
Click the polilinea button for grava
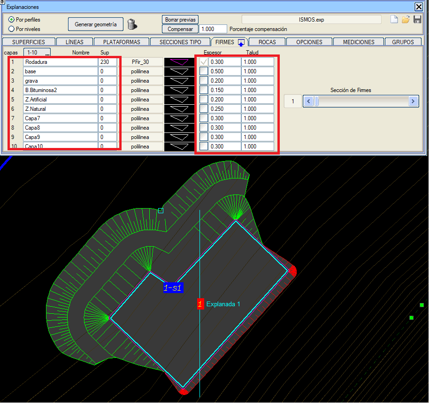pyautogui.click(x=140, y=81)
